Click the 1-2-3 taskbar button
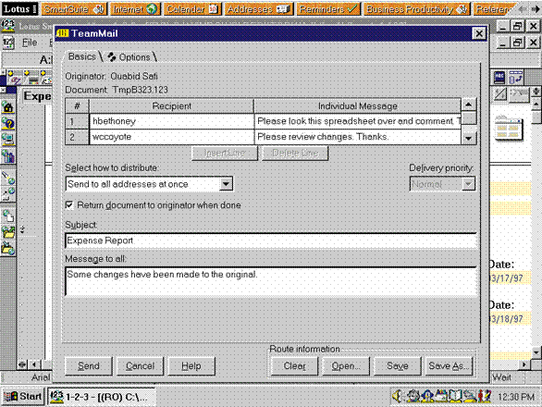542x407 pixels. point(101,397)
